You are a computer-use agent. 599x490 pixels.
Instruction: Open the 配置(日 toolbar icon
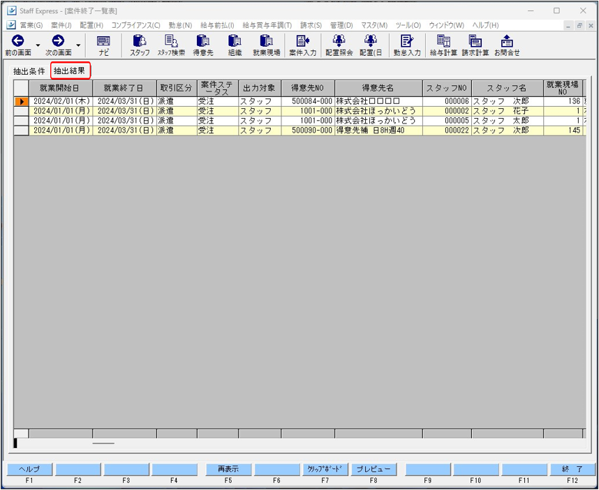click(371, 41)
